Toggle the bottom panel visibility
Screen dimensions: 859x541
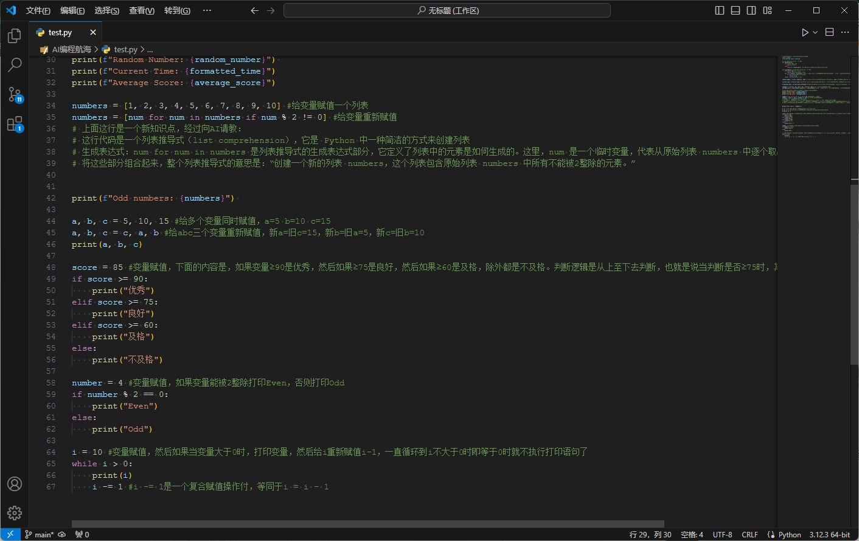click(736, 10)
